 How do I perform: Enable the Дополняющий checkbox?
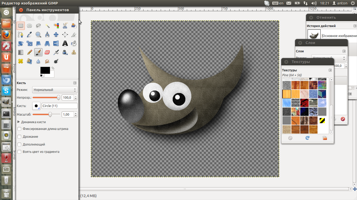point(19,145)
